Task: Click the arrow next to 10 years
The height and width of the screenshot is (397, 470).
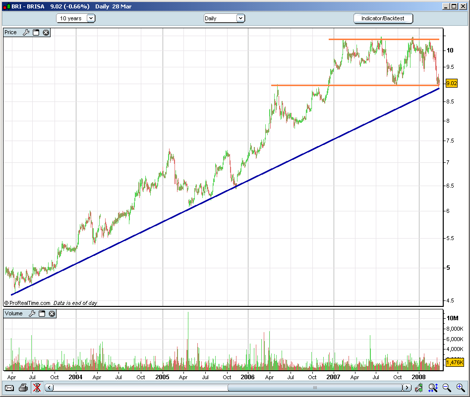Action: [91, 18]
